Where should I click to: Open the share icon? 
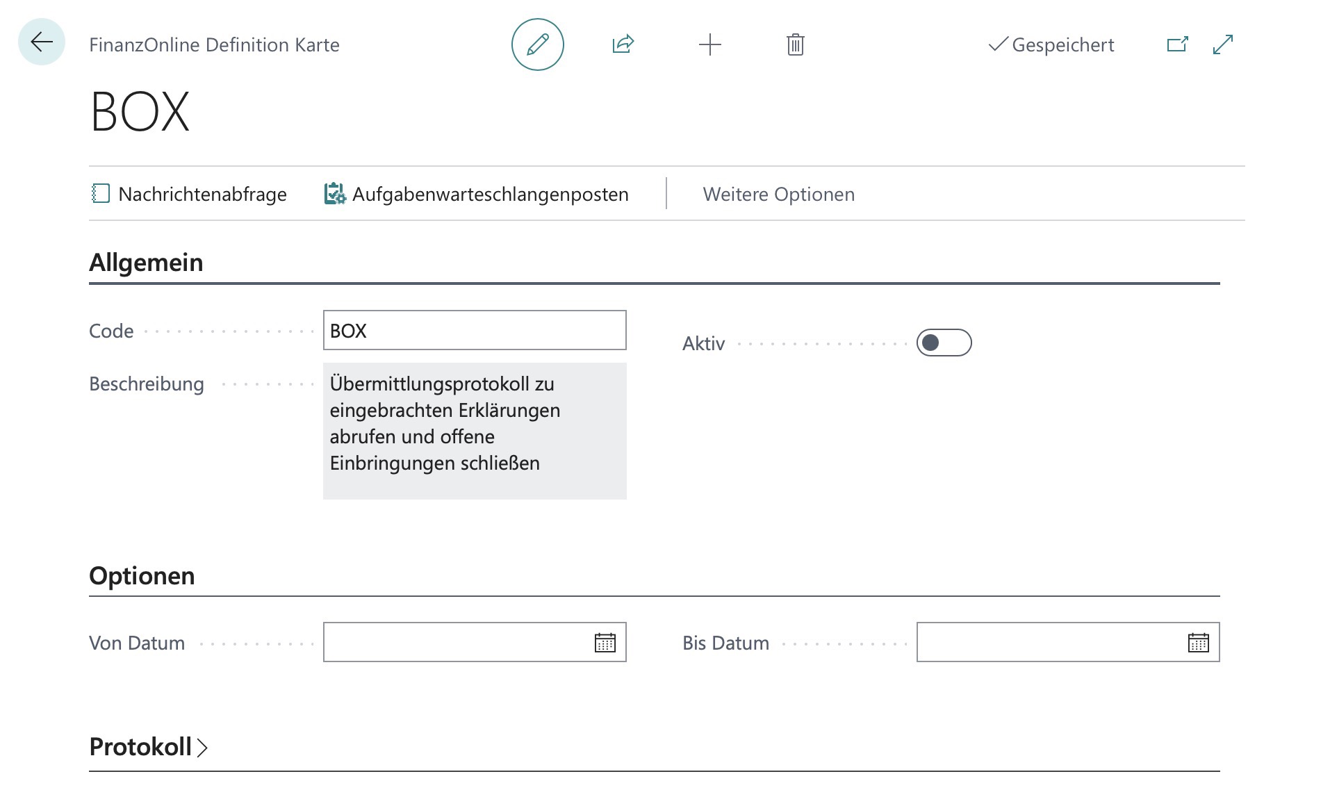click(x=623, y=44)
